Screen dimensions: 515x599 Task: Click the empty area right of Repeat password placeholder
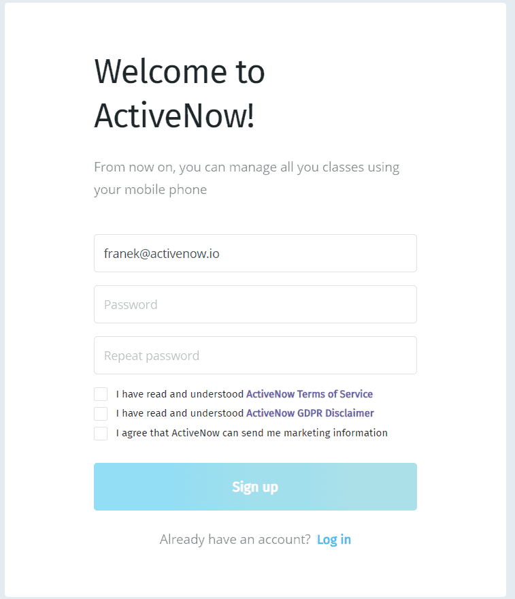308,355
